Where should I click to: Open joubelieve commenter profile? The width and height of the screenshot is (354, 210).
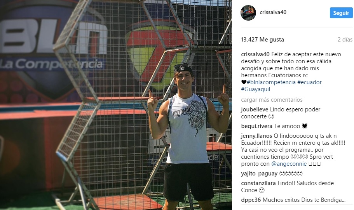pyautogui.click(x=255, y=109)
